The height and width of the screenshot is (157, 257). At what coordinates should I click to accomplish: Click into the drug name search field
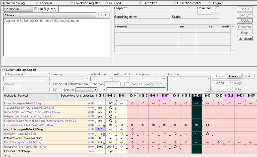pyautogui.click(x=84, y=9)
